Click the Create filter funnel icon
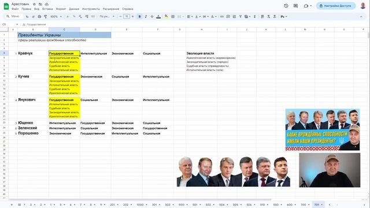The height and width of the screenshot is (208, 370). pos(240,17)
